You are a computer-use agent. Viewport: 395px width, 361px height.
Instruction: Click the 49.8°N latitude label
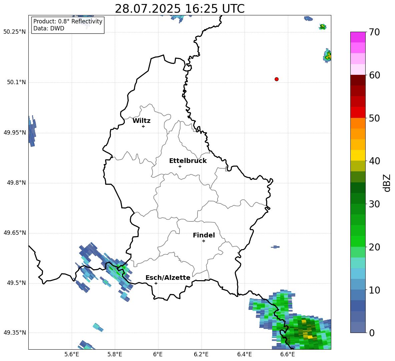16,183
